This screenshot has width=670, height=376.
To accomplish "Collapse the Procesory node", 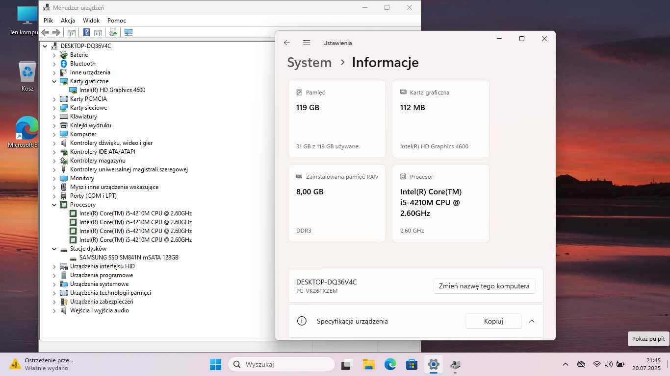I will 54,205.
